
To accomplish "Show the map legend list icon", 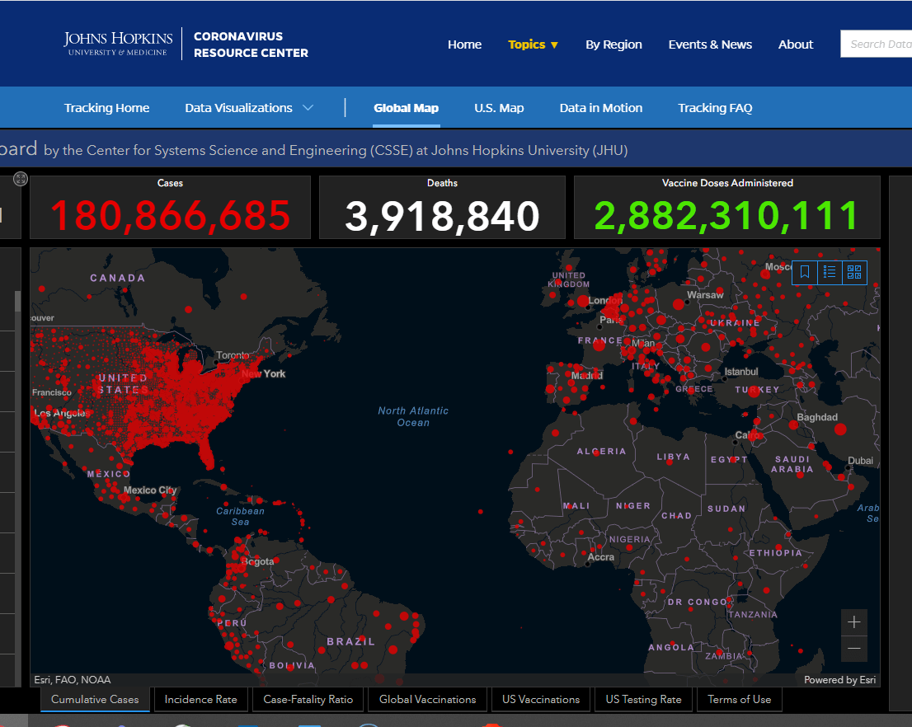I will click(x=830, y=272).
